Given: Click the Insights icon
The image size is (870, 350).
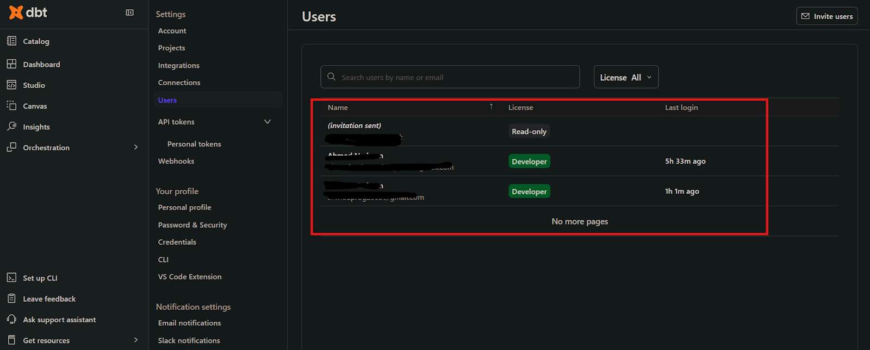Looking at the screenshot, I should point(11,126).
